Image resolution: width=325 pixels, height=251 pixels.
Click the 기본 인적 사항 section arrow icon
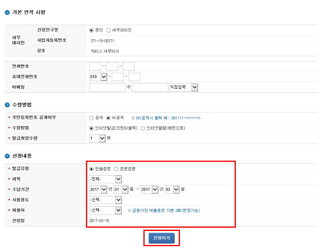click(7, 12)
